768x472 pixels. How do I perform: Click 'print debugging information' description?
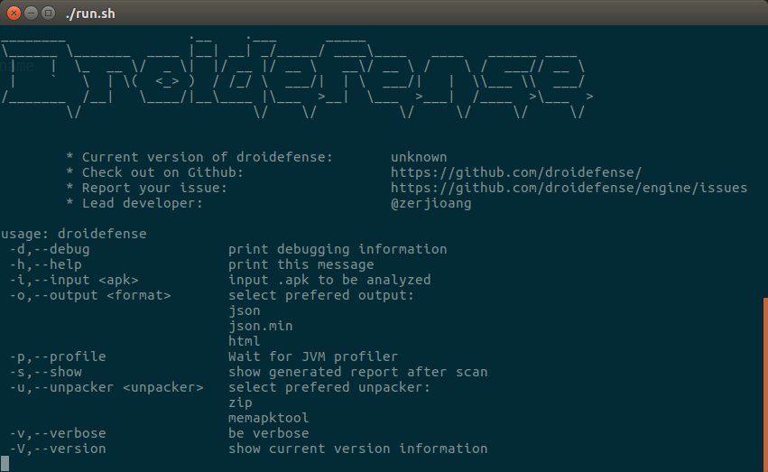(x=338, y=249)
